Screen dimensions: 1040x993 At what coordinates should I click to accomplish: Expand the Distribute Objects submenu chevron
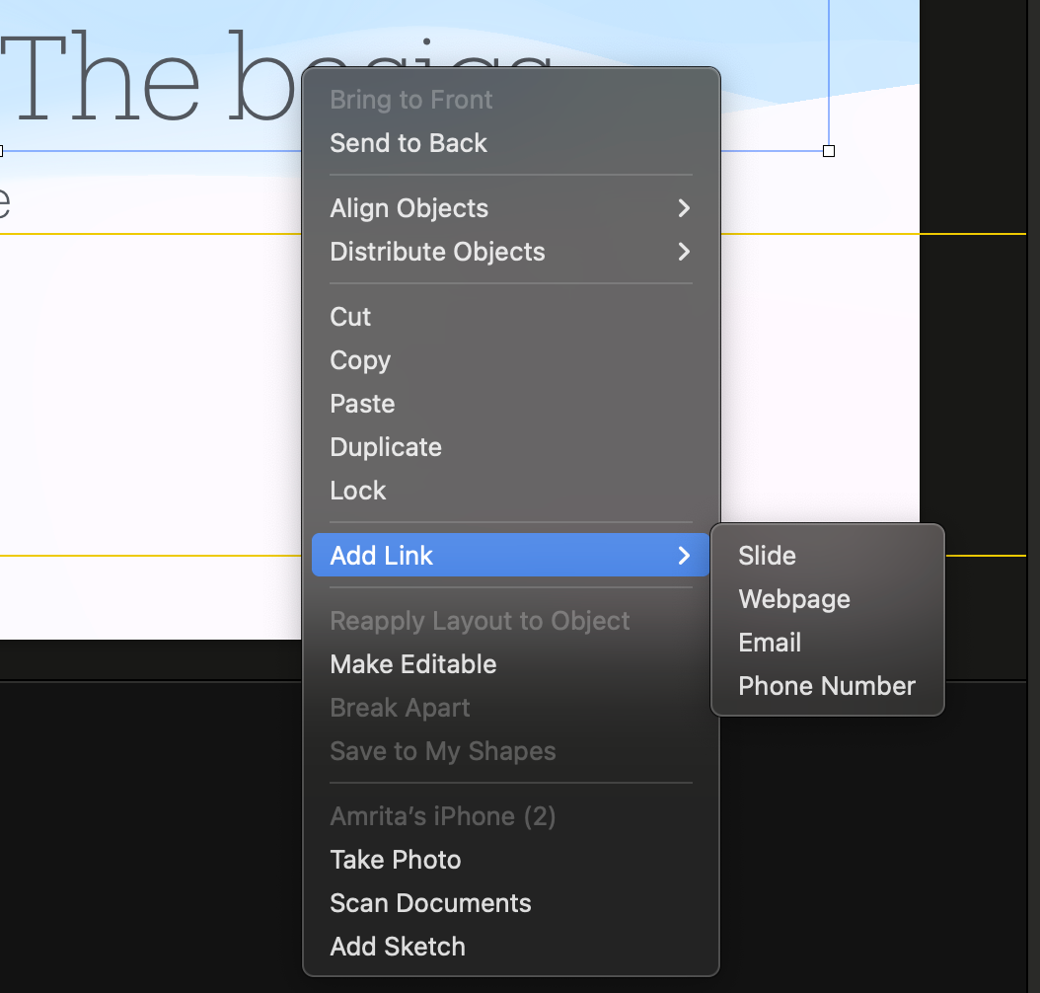[684, 252]
